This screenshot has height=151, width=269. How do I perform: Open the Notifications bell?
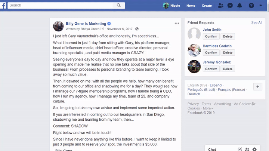point(239,6)
